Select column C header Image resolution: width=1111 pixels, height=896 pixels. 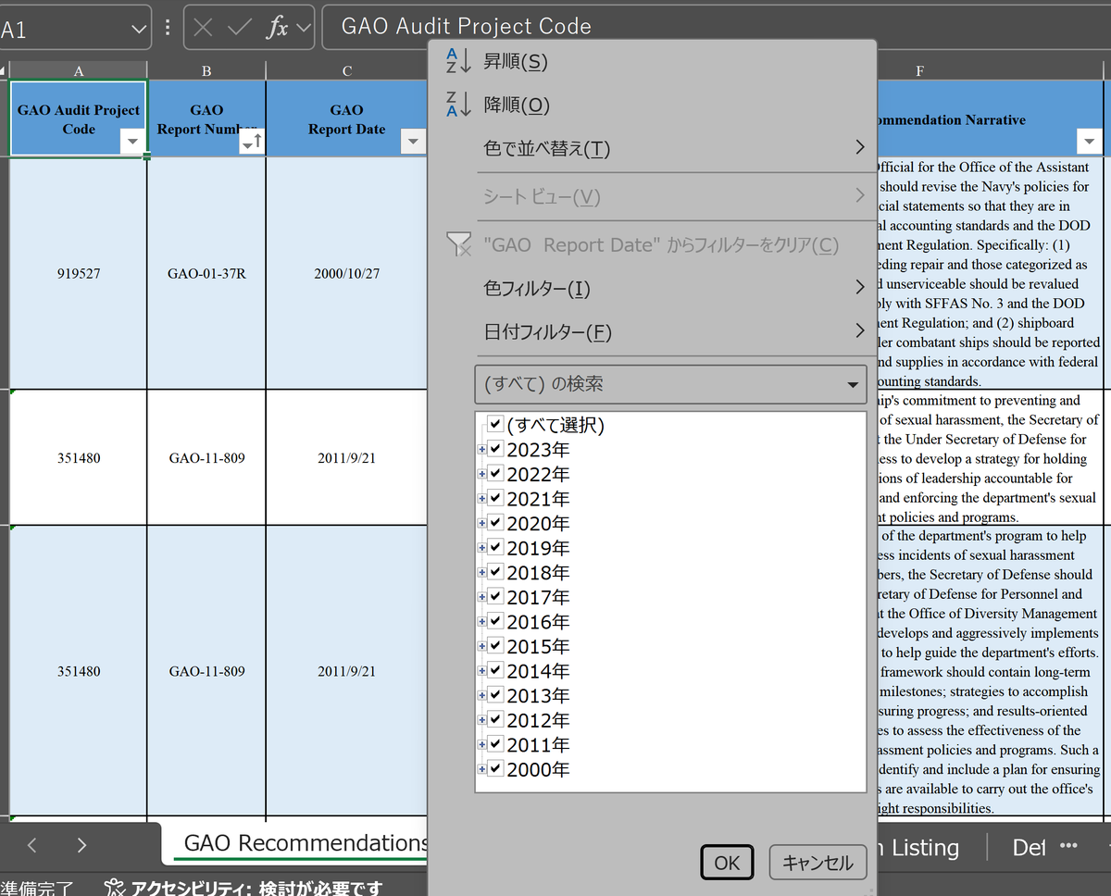pos(347,71)
